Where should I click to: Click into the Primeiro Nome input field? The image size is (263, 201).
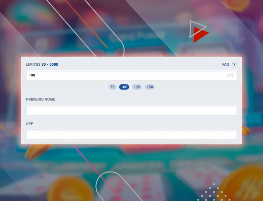(131, 110)
